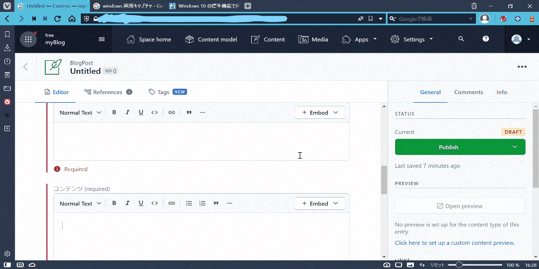Click the page capture camera icon
This screenshot has width=539, height=269.
point(387,265)
